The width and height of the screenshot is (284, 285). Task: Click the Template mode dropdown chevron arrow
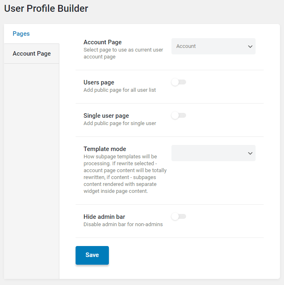[x=250, y=153]
